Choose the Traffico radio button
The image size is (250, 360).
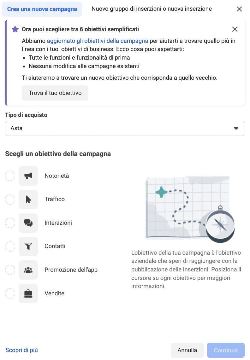(10, 199)
